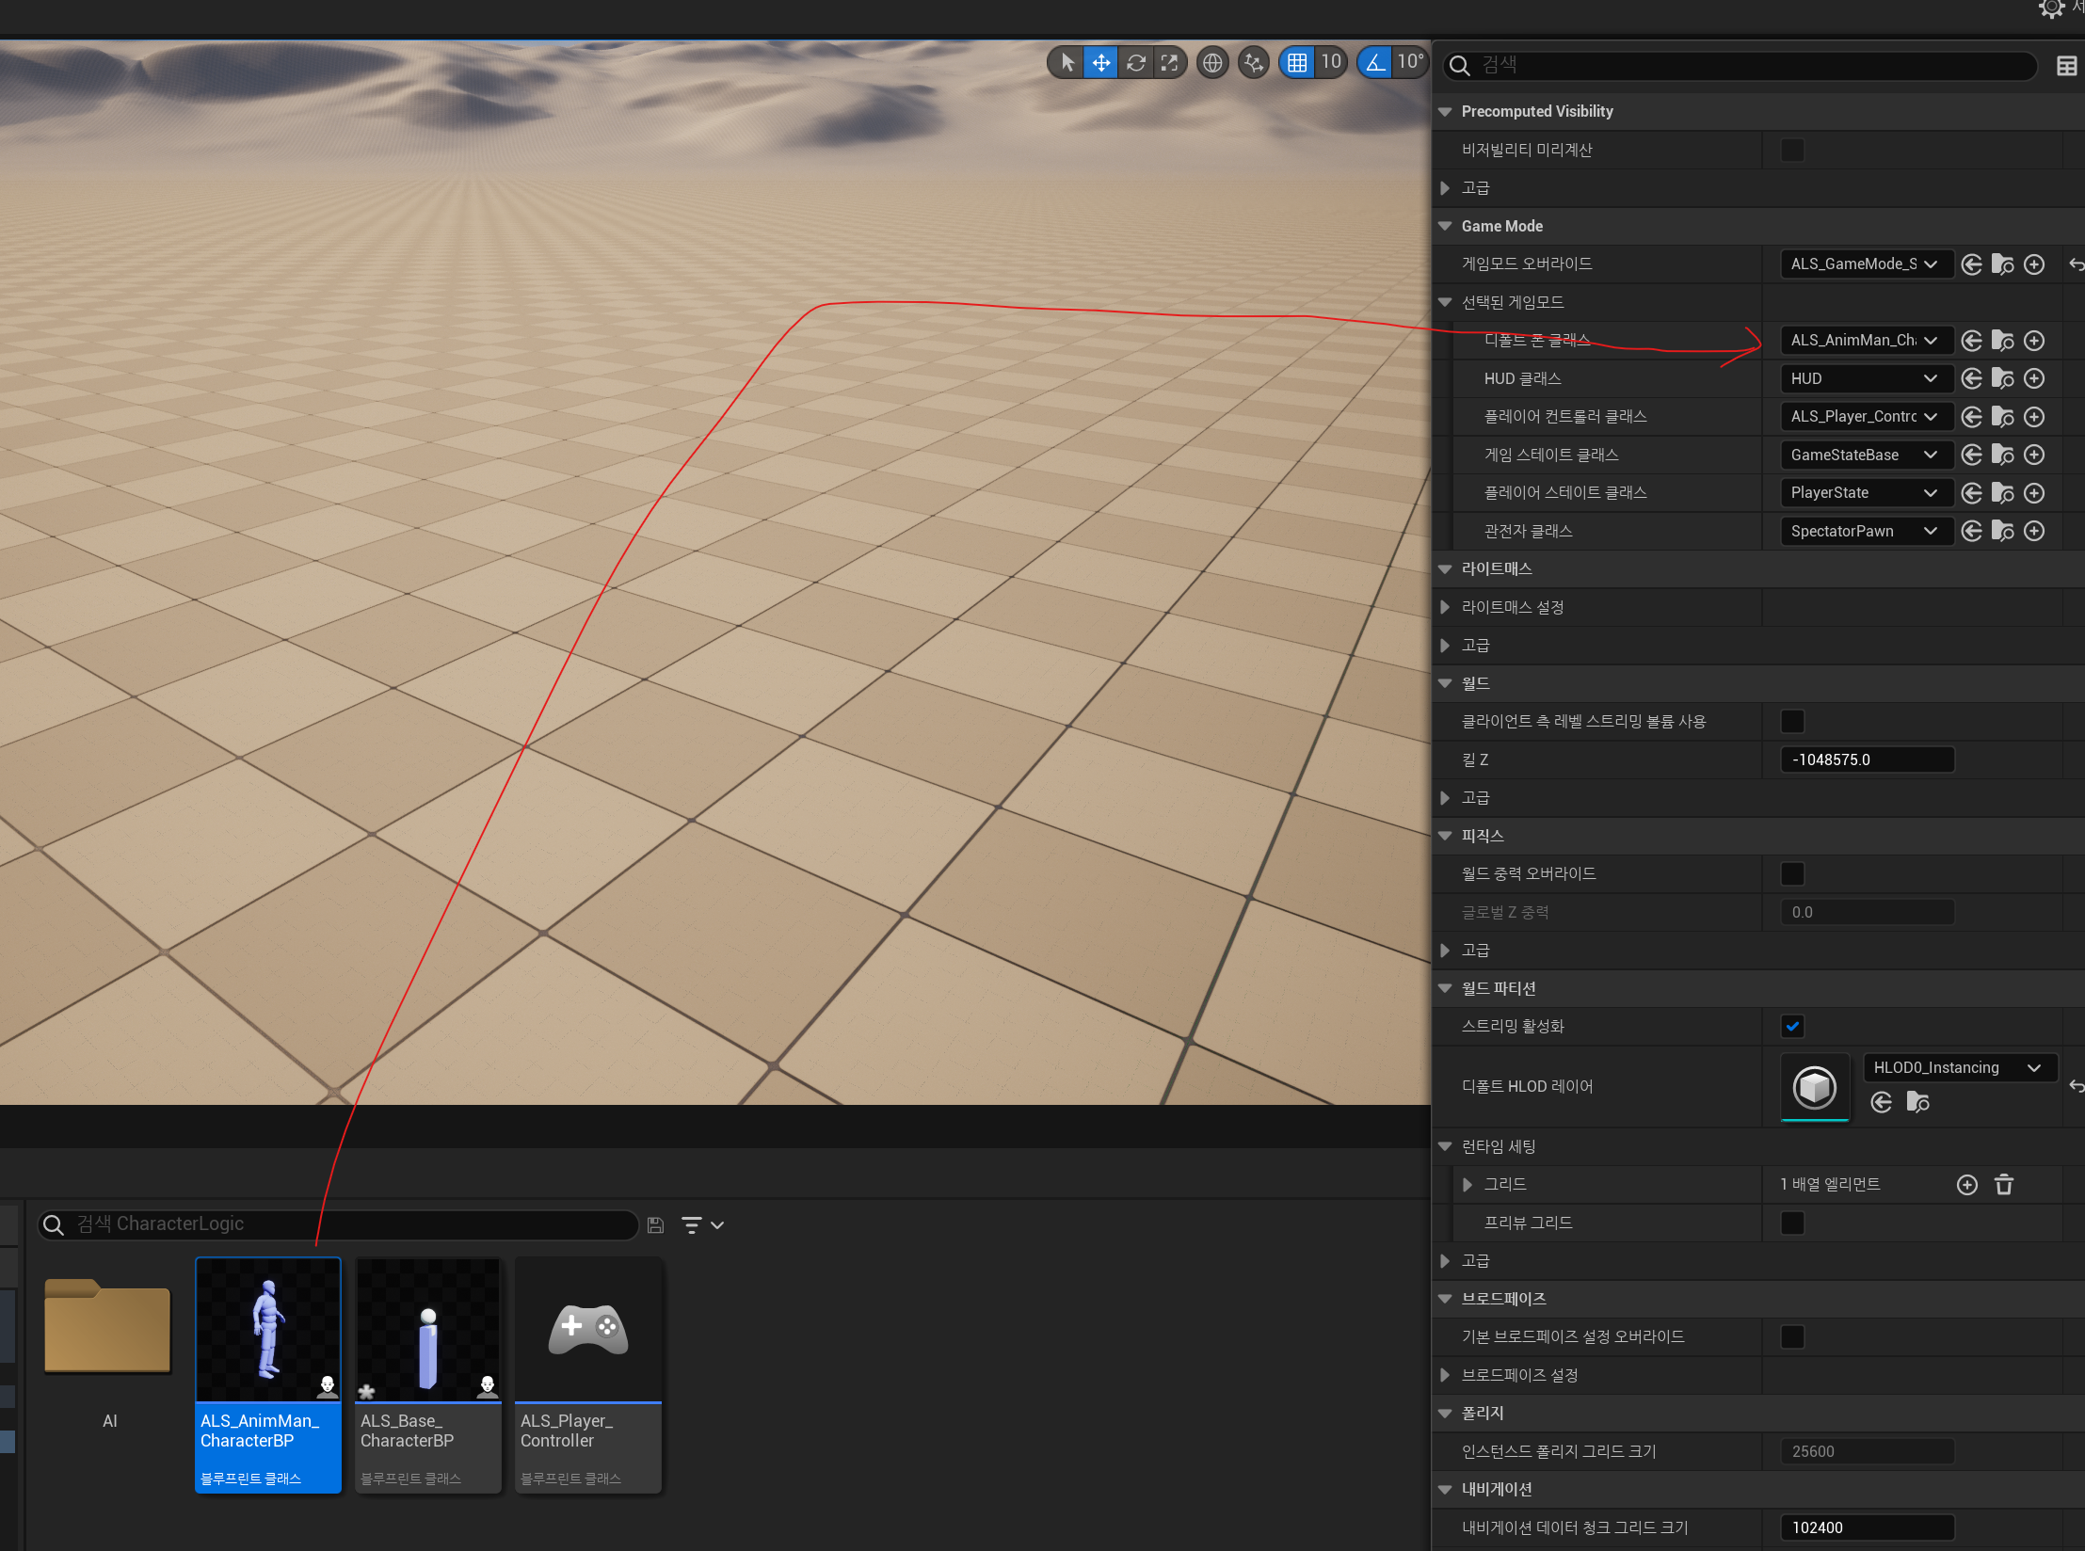2085x1551 pixels.
Task: Collapse 월드 파티션 section
Action: [x=1446, y=989]
